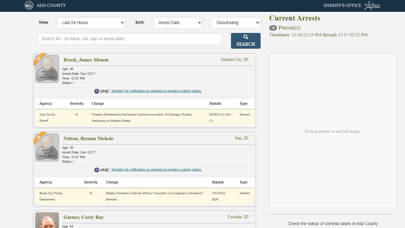Click the Timeframe date range text
This screenshot has width=405, height=228.
tap(318, 35)
